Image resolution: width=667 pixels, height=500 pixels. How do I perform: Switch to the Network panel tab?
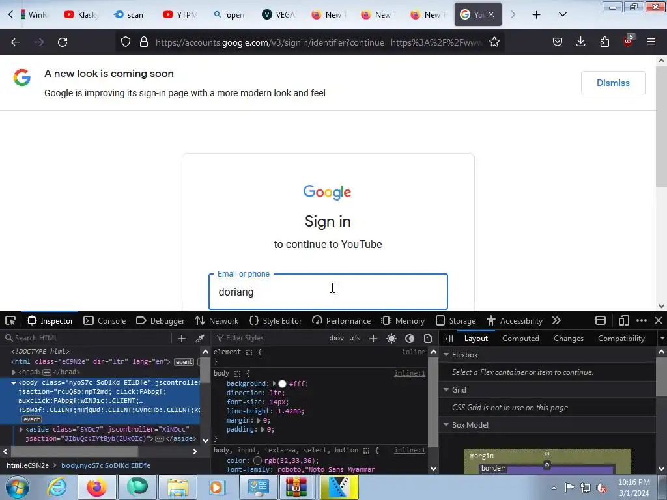click(x=216, y=320)
